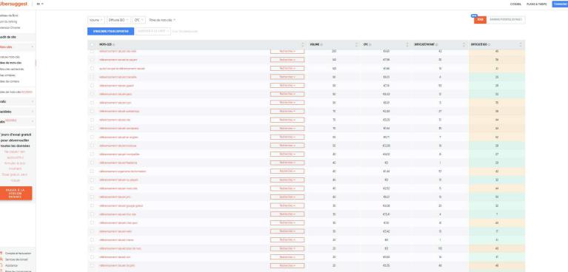This screenshot has height=272, width=568.
Task: Open the référencement naturel montpellier keyword link
Action: click(119, 154)
